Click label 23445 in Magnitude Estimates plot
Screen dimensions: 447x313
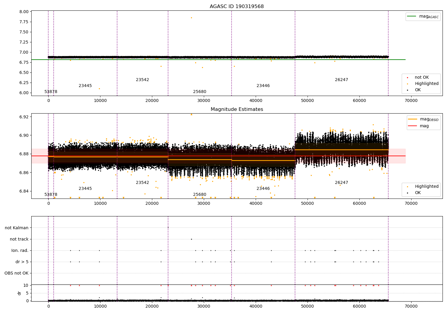click(x=85, y=189)
